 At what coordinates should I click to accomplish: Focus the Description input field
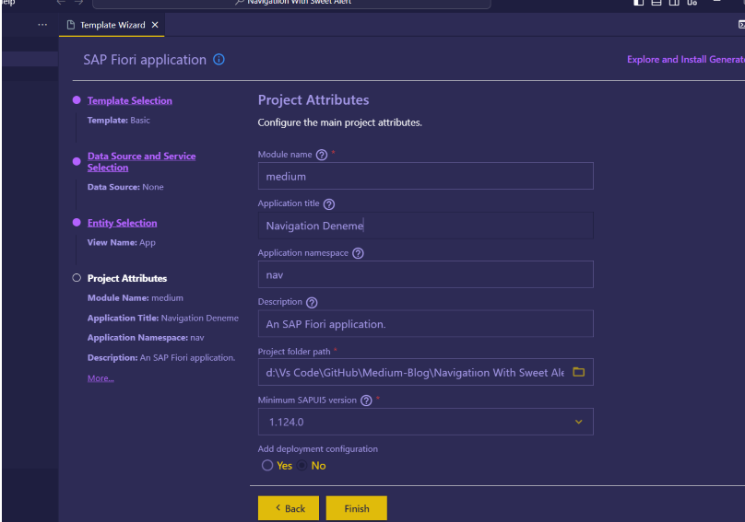[425, 324]
